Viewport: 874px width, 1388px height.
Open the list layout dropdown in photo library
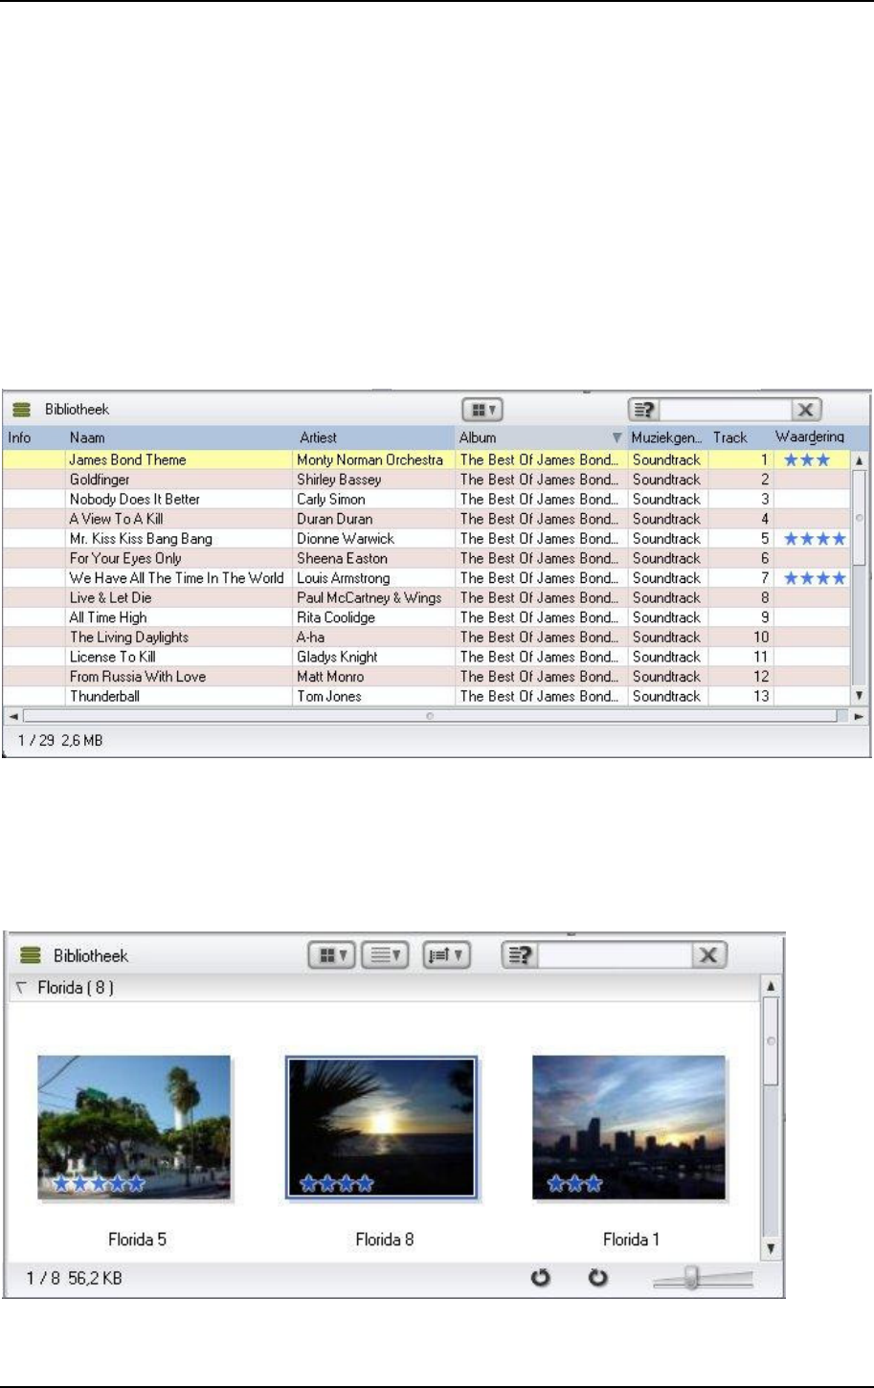point(386,955)
